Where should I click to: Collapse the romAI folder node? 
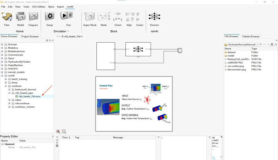pyautogui.click(x=2, y=76)
